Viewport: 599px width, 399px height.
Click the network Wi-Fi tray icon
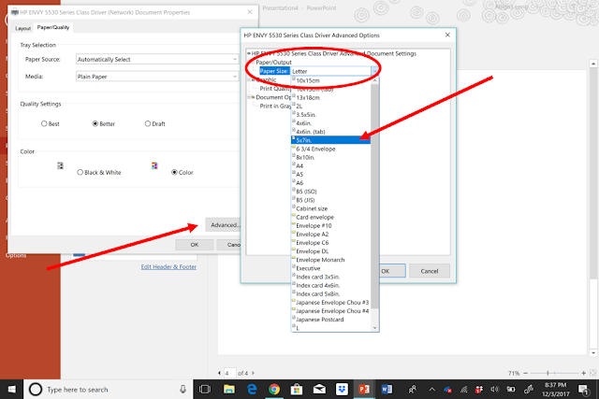pos(464,390)
